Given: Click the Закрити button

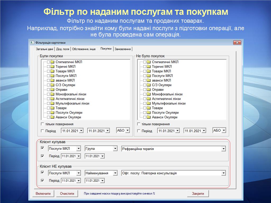Looking at the screenshot, I should click(x=198, y=193).
